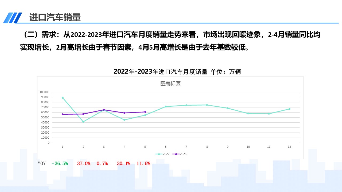Click the YOY label below chart
342x192 pixels.
pos(42,163)
